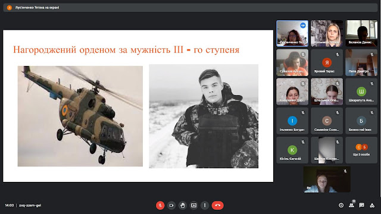Click muted mic icon on Кісіль Євгеній tile
The width and height of the screenshot is (381, 214).
[303, 142]
